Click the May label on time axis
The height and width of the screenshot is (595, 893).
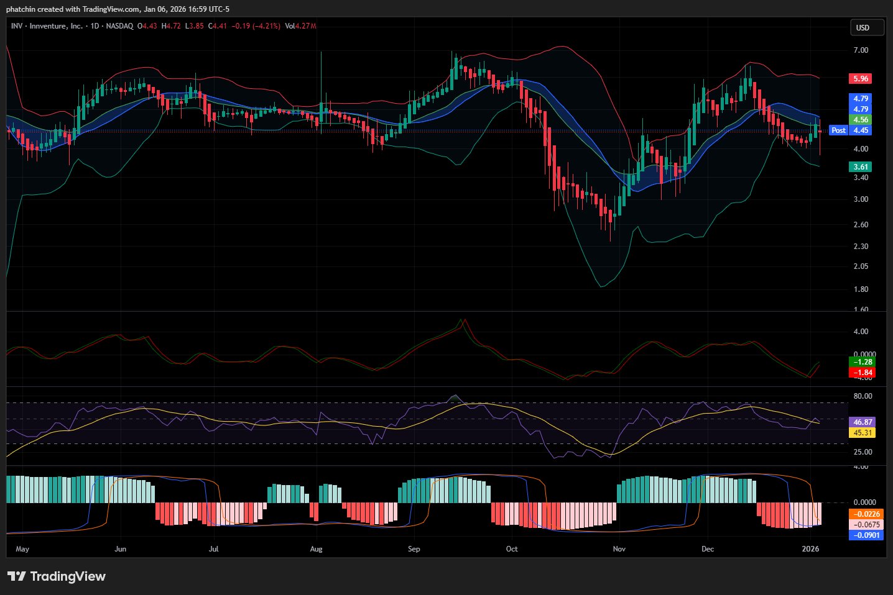22,549
